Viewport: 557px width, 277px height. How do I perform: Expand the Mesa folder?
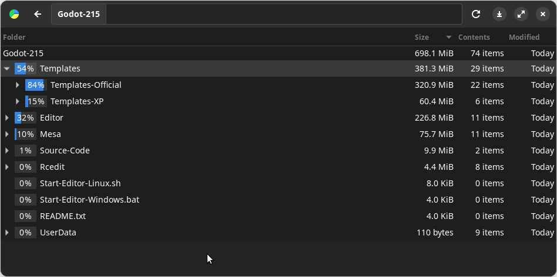coord(7,134)
